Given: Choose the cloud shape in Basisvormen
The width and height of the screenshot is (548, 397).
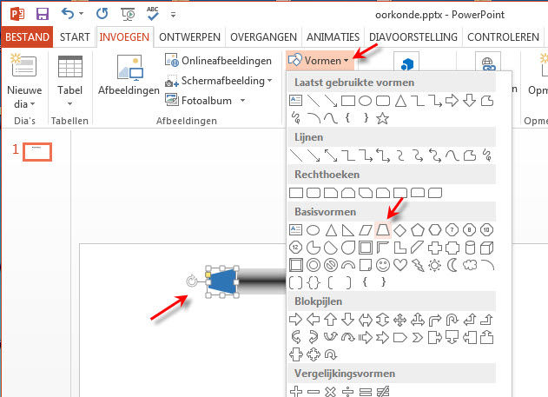Looking at the screenshot, I should point(470,265).
